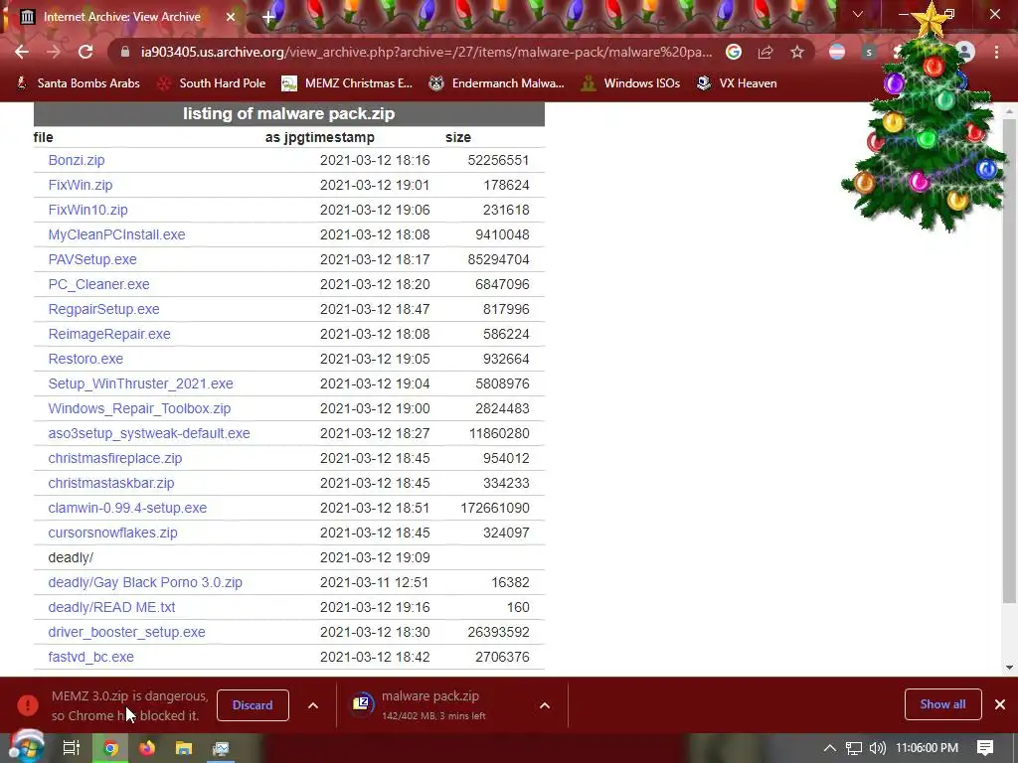This screenshot has height=763, width=1018.
Task: Open aso3setup_systweak-default.exe link
Action: pos(149,433)
